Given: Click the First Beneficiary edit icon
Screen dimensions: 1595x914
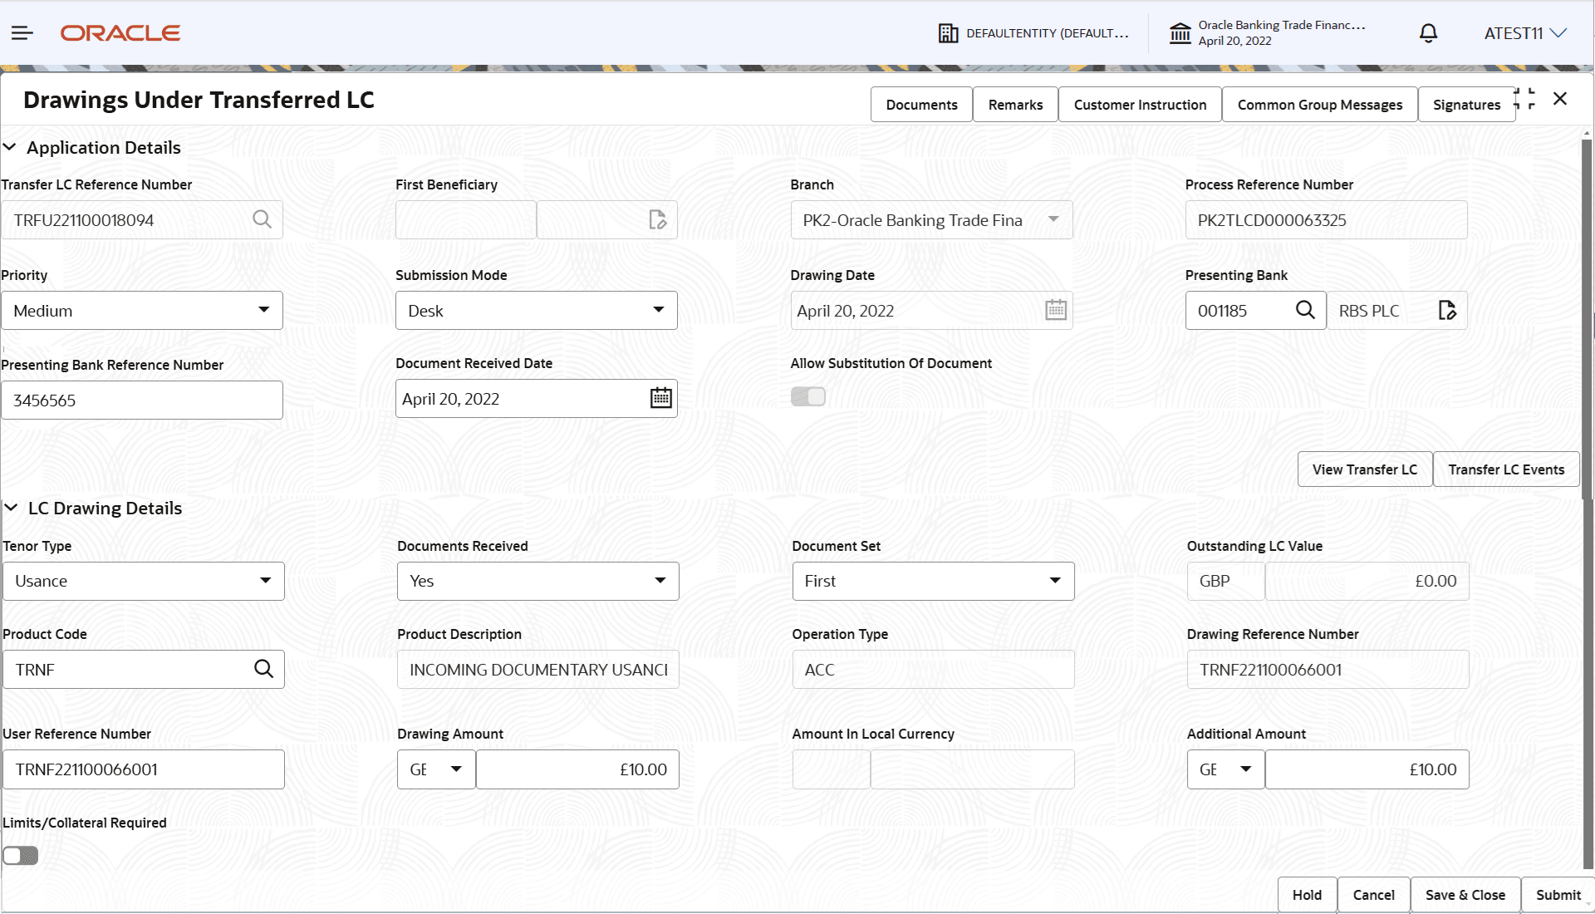Looking at the screenshot, I should [658, 219].
